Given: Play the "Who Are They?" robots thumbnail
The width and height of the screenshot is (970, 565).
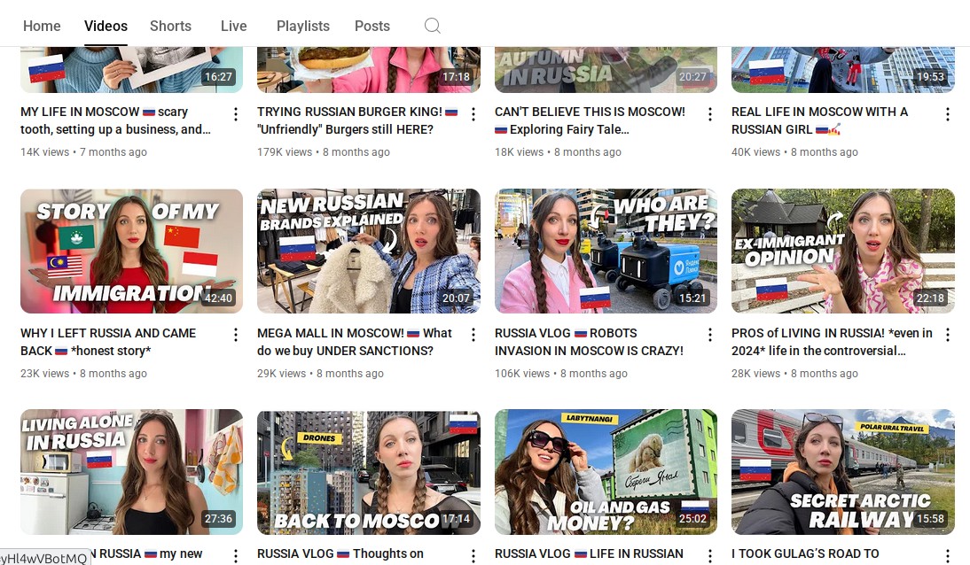Looking at the screenshot, I should [606, 251].
